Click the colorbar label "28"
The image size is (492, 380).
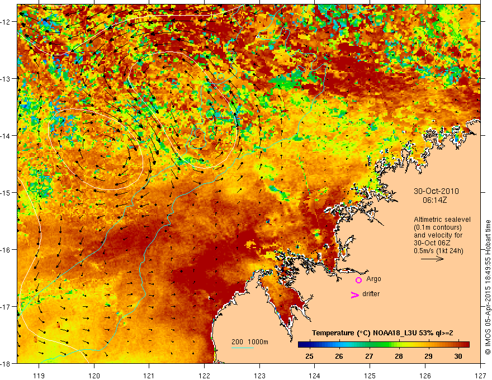[x=399, y=356]
